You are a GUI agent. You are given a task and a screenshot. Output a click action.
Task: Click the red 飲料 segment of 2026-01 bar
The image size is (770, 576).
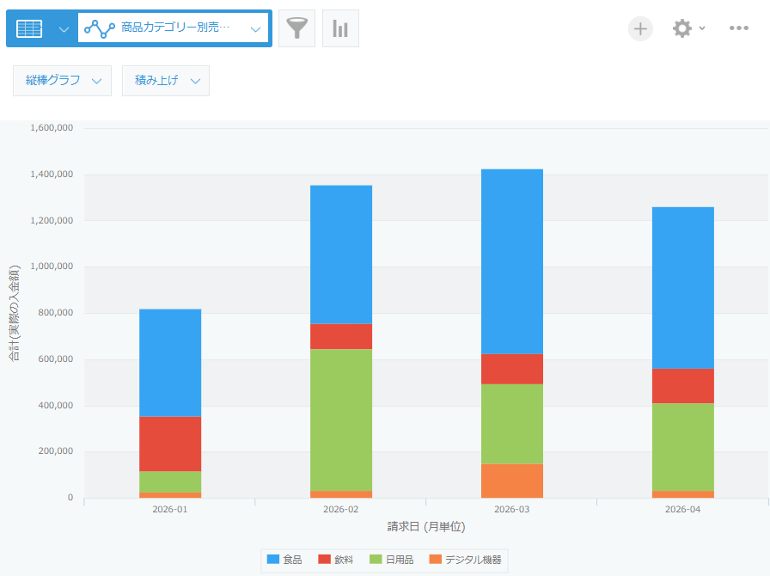[x=170, y=444]
